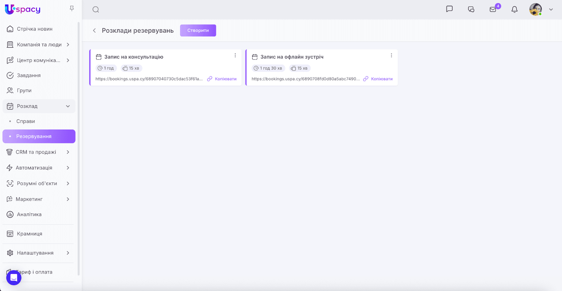
Task: Expand the Компанія та люди chevron
Action: [x=68, y=45]
